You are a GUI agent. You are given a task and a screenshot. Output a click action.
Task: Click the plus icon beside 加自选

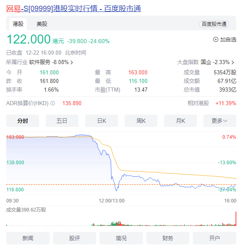coord(216,39)
